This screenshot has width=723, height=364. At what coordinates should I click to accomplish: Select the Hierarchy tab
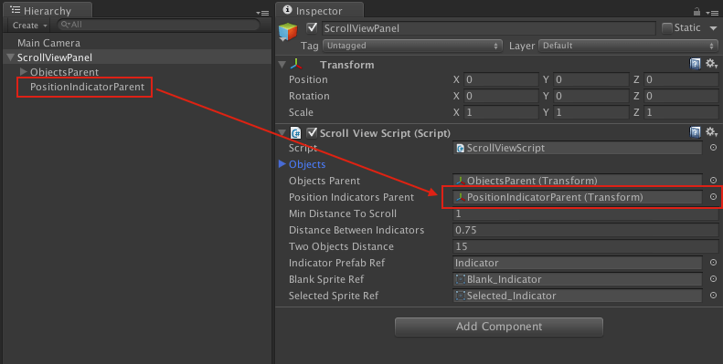point(47,10)
